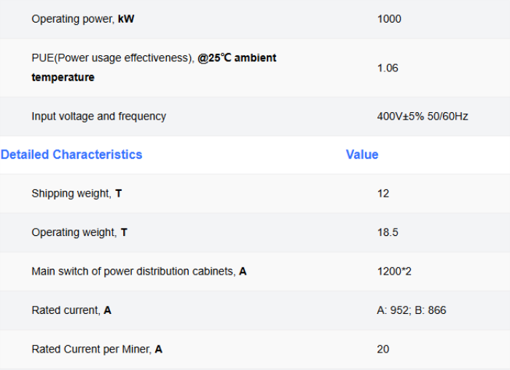Select the operating weight value 18.5
The image size is (510, 370).
point(388,232)
